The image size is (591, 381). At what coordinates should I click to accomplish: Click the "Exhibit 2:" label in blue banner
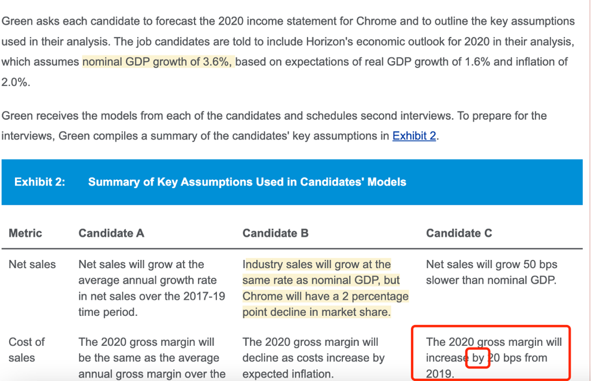coord(40,182)
